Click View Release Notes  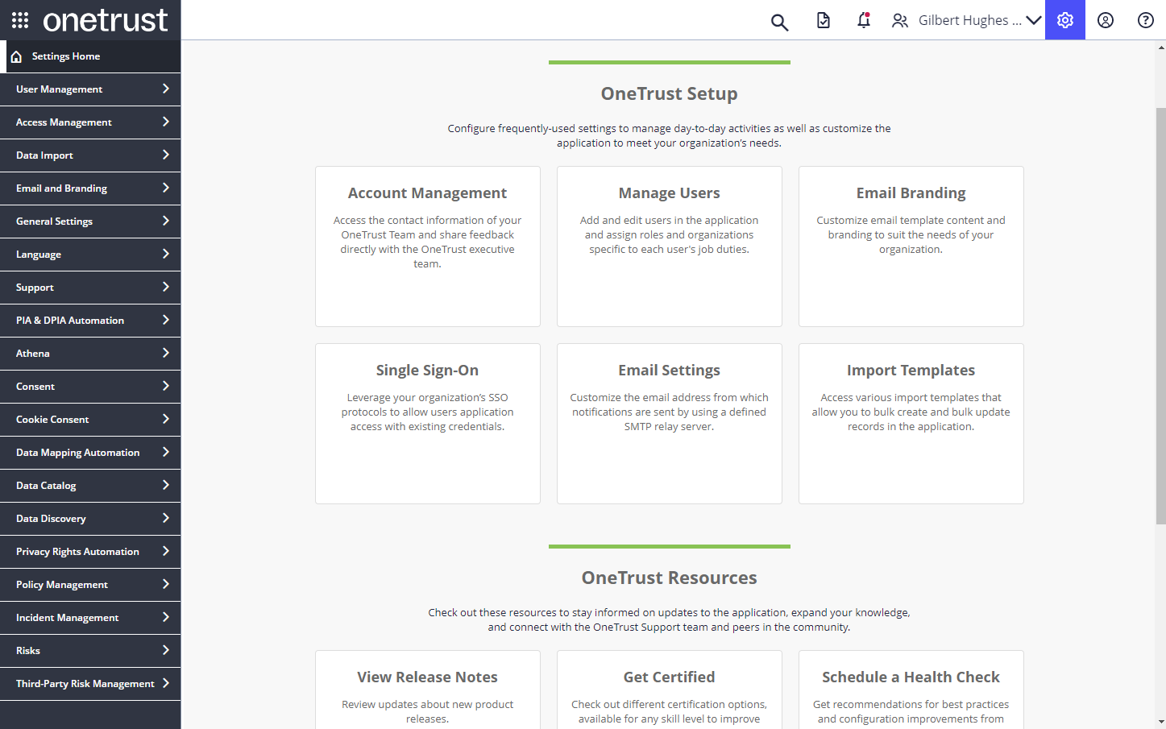click(x=427, y=689)
